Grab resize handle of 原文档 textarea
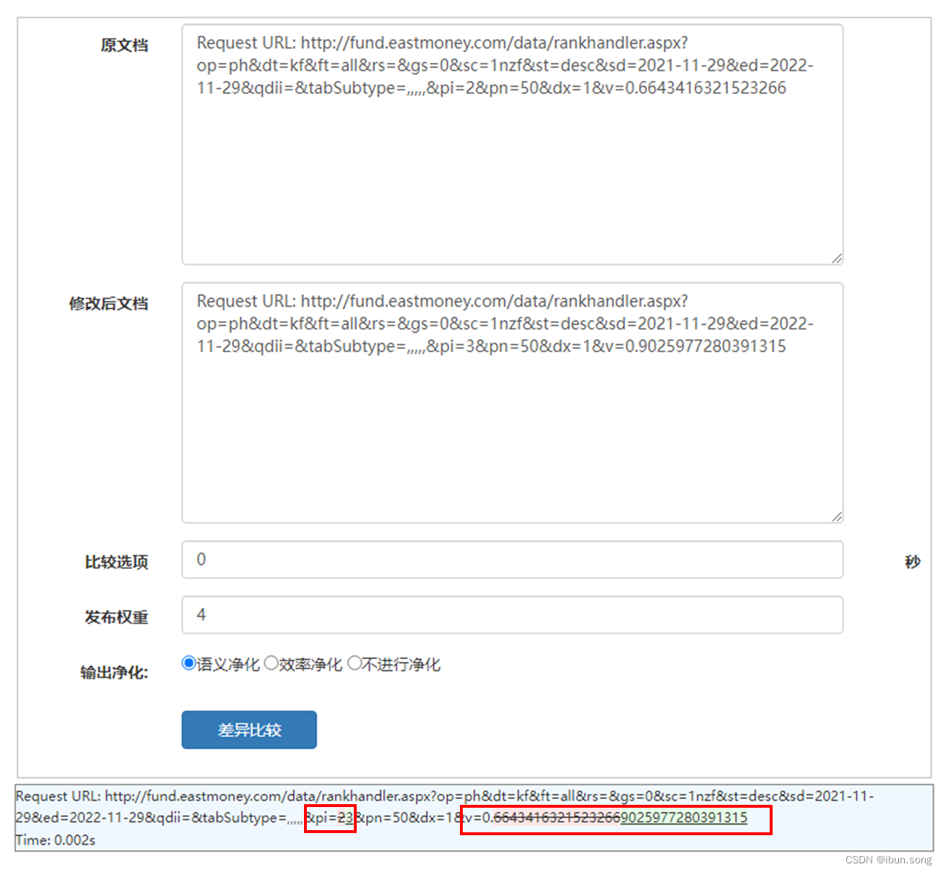The image size is (943, 872). coord(837,258)
